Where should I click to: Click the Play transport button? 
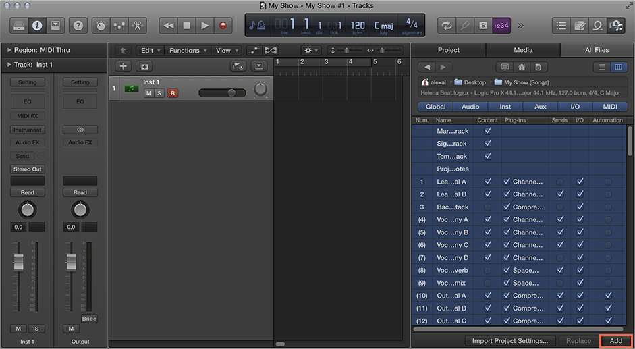tap(205, 26)
